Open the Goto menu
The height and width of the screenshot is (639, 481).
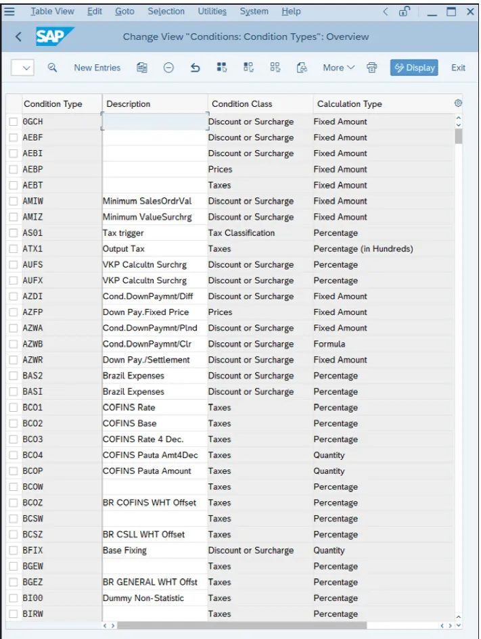(124, 11)
